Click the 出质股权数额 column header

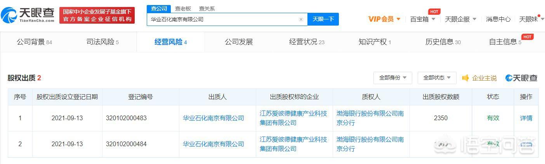441,97
